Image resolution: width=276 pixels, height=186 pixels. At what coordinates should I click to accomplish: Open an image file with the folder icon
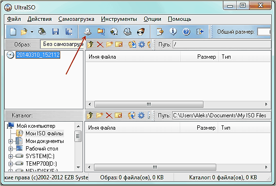coord(24,32)
